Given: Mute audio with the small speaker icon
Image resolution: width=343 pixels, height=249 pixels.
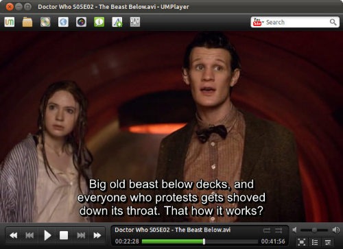Looking at the screenshot, I should pos(294,230).
